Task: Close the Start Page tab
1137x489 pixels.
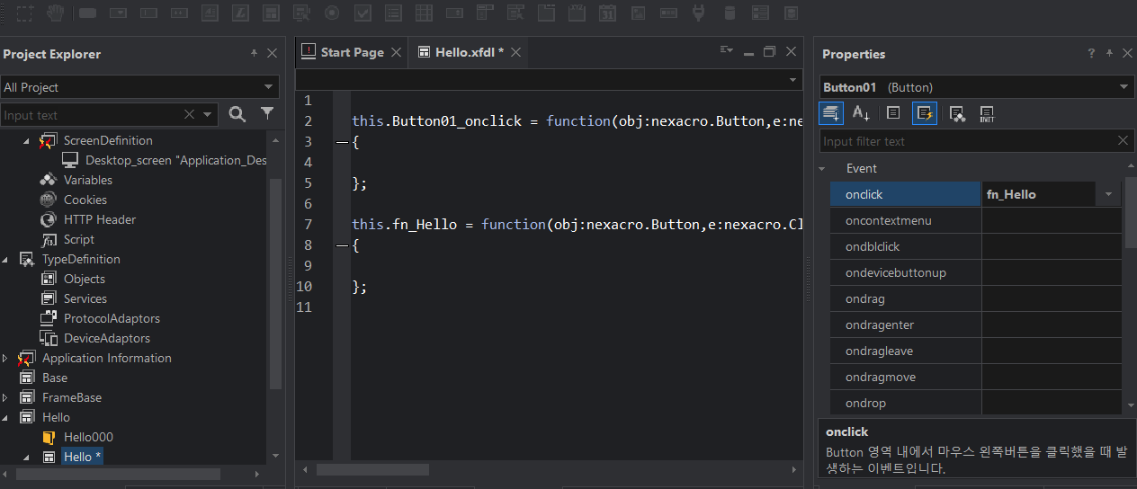Action: [x=395, y=52]
